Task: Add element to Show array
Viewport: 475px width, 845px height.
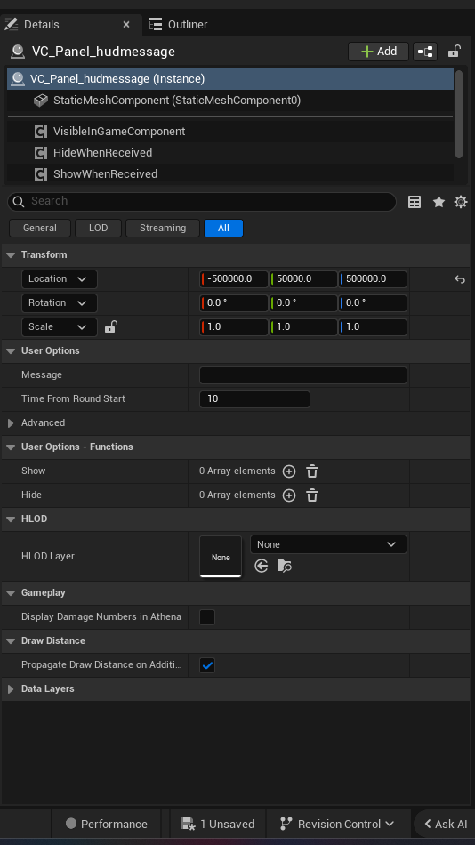Action: click(x=289, y=471)
